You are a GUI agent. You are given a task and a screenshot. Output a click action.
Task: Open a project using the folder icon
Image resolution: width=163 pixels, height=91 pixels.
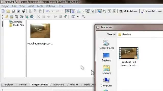click(8, 11)
